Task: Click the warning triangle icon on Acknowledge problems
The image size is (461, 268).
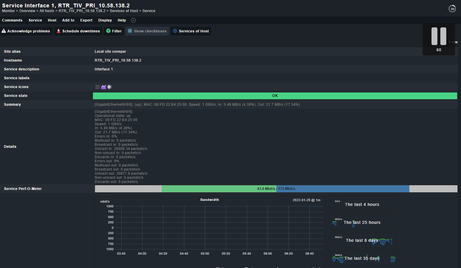Action: (x=4, y=31)
